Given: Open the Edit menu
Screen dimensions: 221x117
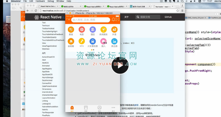Looking at the screenshot, I should (x=31, y=1).
